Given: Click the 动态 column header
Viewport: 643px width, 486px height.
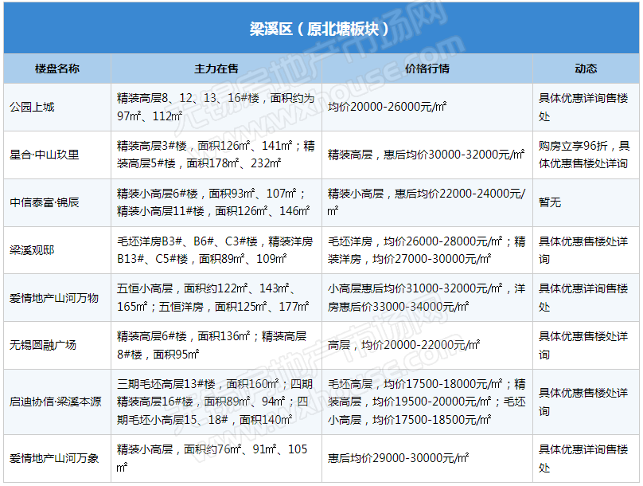Looking at the screenshot, I should 586,69.
